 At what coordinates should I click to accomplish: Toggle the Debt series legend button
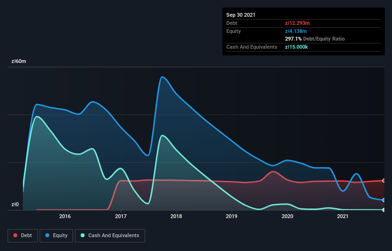(22, 236)
